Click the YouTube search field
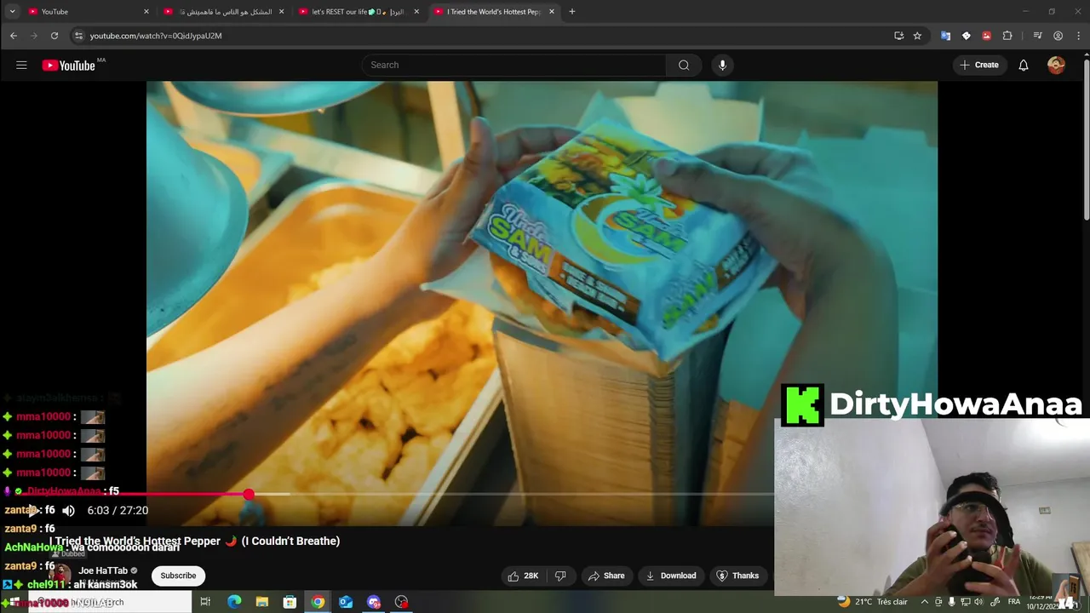 [x=514, y=65]
